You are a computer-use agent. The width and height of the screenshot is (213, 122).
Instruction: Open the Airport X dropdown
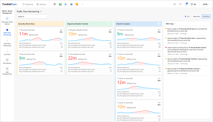(33, 16)
